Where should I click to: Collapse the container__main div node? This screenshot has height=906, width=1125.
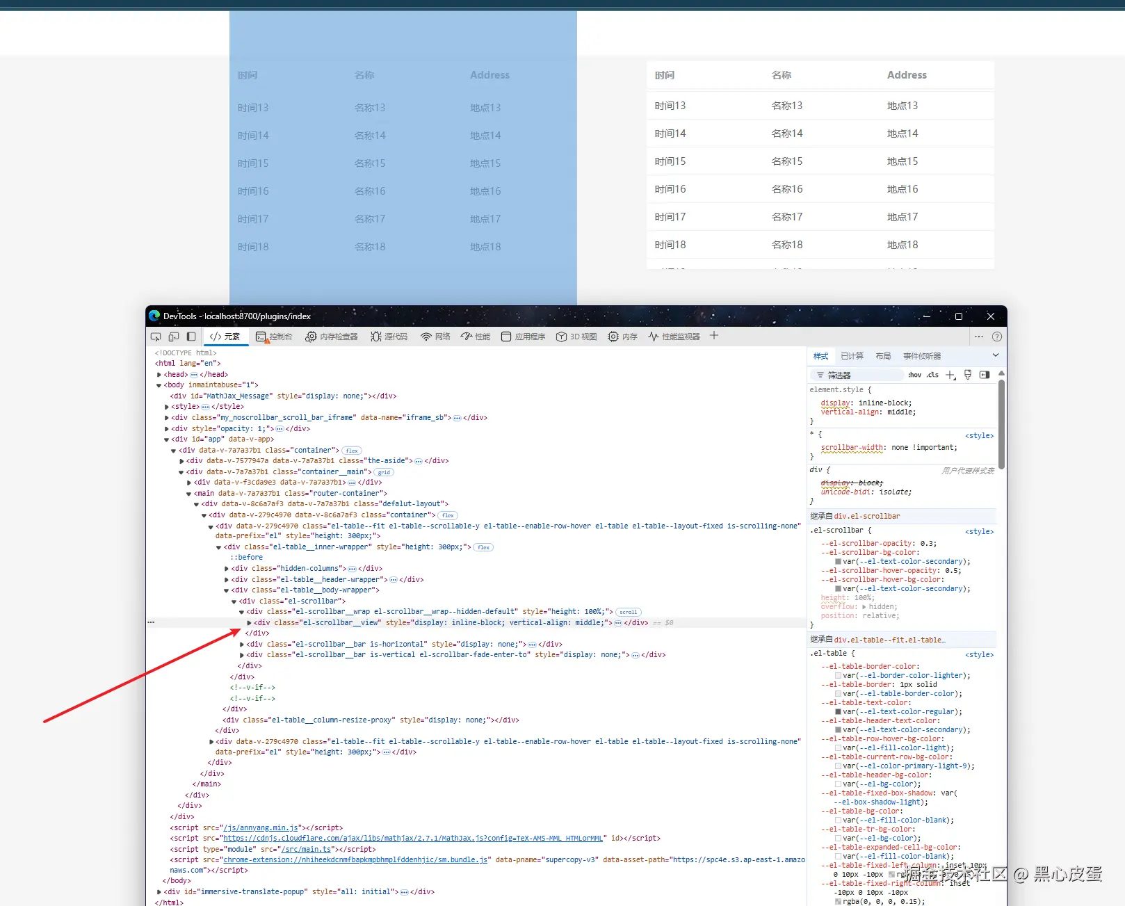click(181, 472)
